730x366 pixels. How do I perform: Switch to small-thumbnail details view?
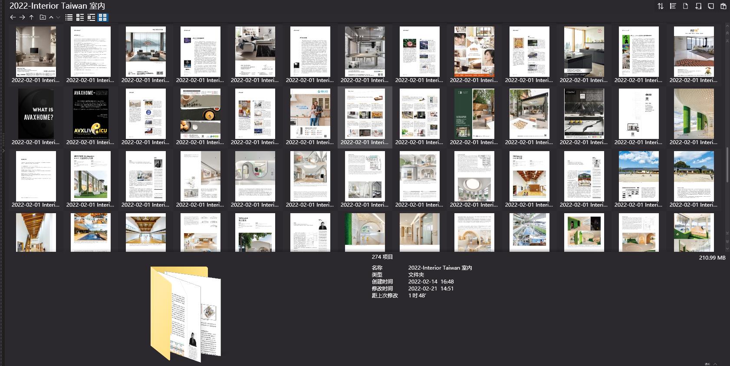(x=80, y=17)
